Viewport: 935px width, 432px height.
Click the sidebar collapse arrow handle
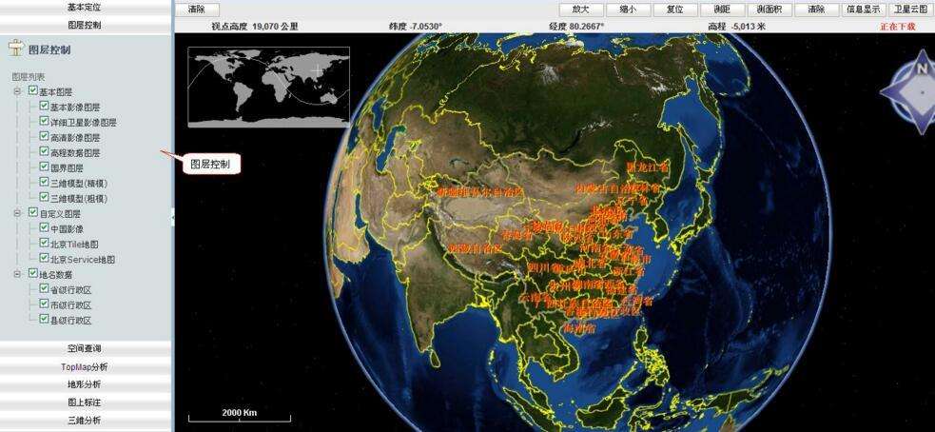coord(172,219)
